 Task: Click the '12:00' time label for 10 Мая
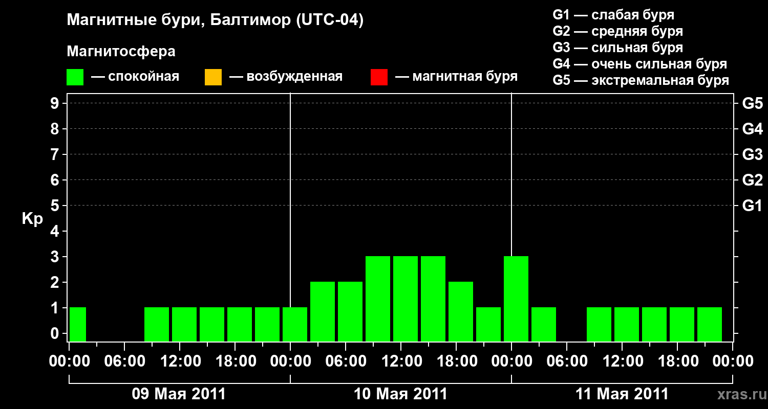pyautogui.click(x=401, y=361)
